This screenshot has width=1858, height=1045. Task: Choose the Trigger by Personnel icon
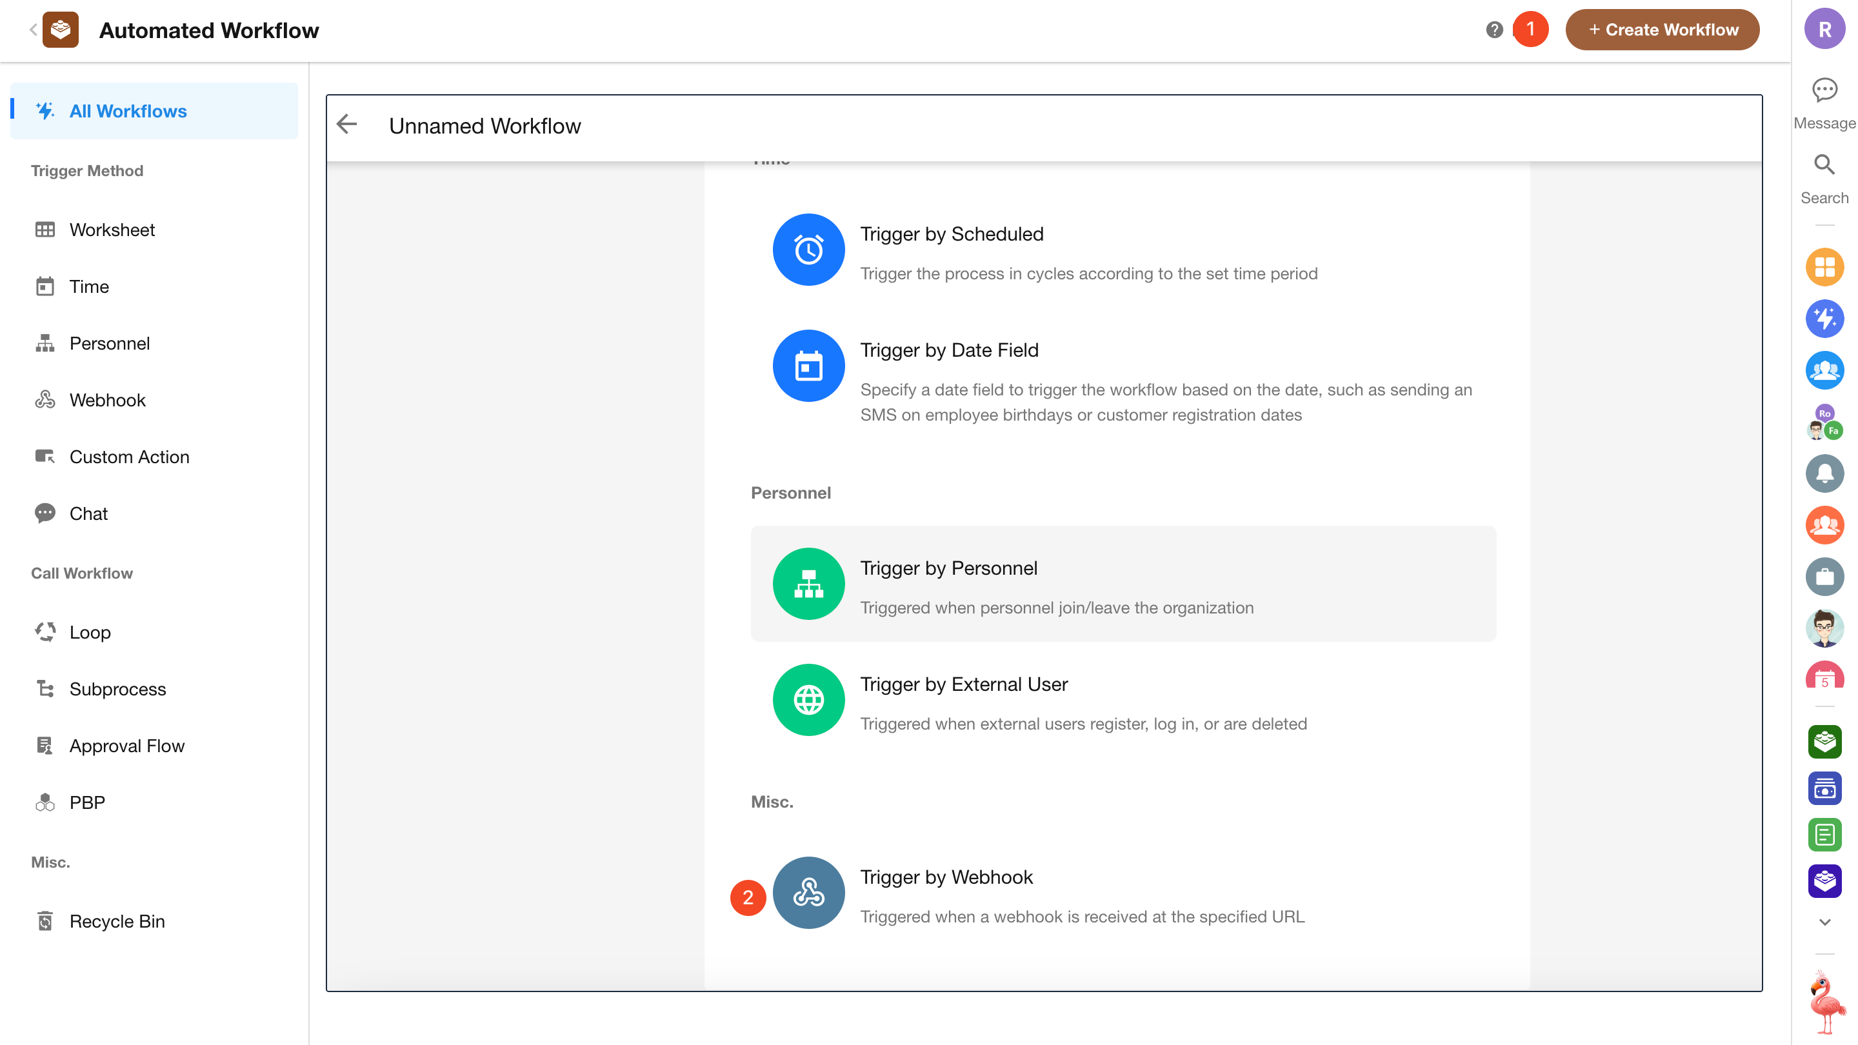coord(808,583)
